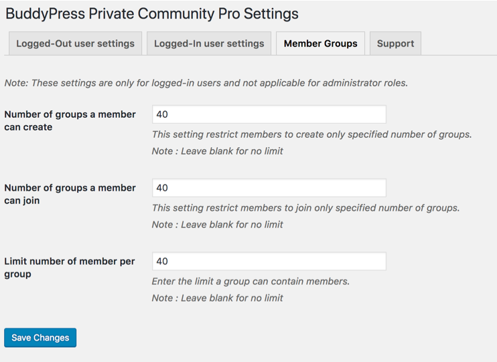Click the description about restricting members to create groups
Screen dimensions: 497x362
(x=312, y=134)
